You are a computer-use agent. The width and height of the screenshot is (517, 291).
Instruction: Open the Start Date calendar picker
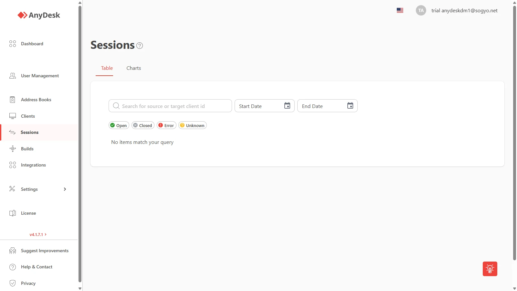tap(287, 106)
